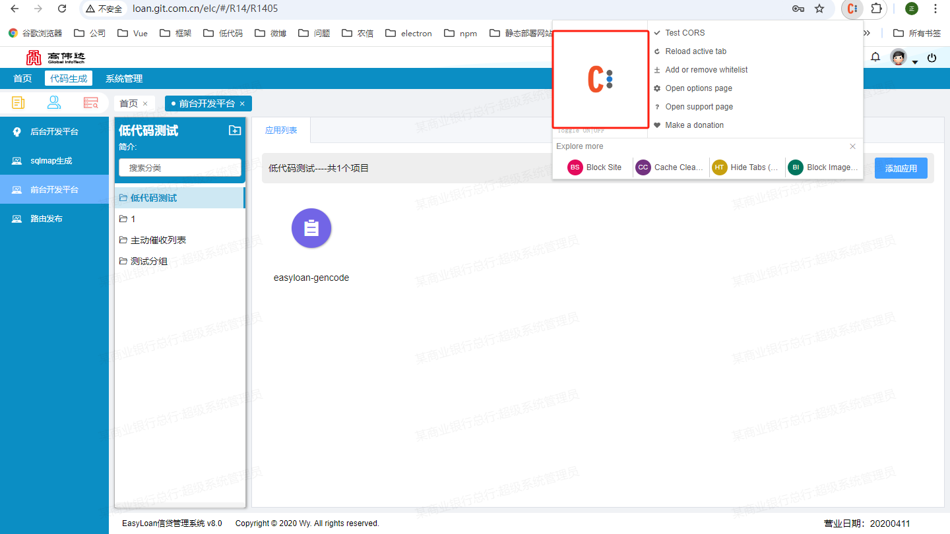Viewport: 950px width, 534px height.
Task: Toggle CORS on/off with the large C logo
Action: (x=600, y=79)
